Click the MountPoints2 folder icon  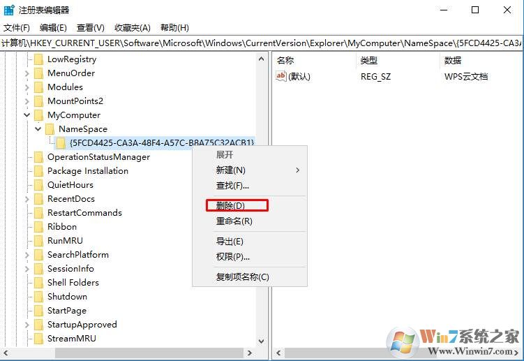(x=39, y=101)
